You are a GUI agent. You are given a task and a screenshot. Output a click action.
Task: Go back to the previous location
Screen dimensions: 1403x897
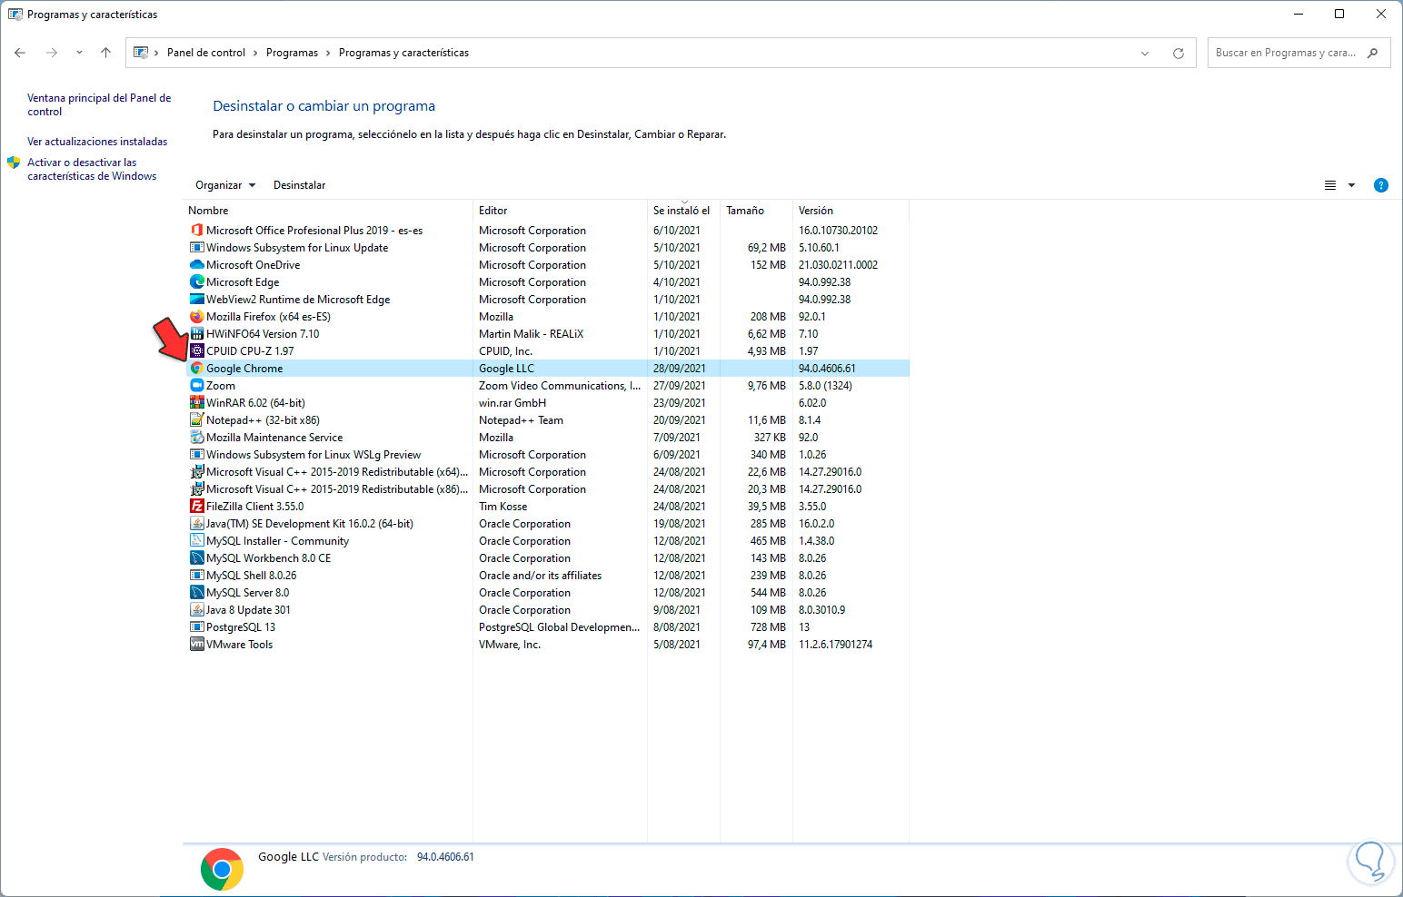pos(20,53)
